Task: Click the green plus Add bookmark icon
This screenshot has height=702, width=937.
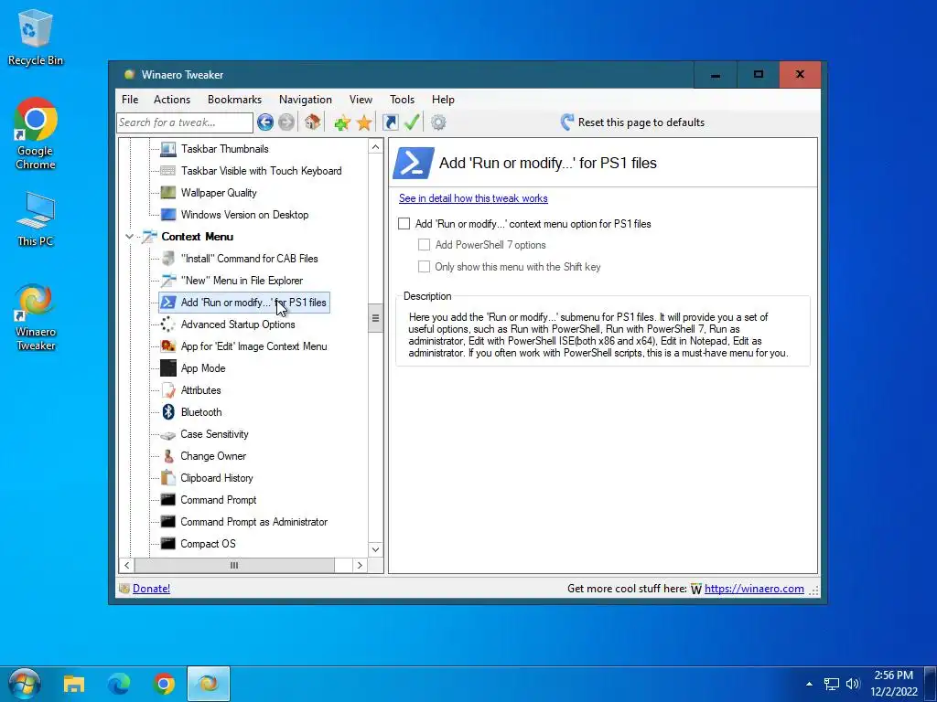Action: click(x=342, y=123)
